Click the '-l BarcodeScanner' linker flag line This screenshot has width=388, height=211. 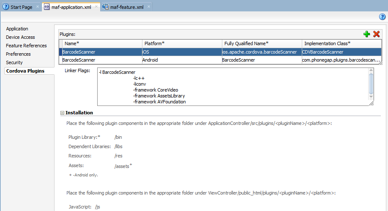pos(117,72)
